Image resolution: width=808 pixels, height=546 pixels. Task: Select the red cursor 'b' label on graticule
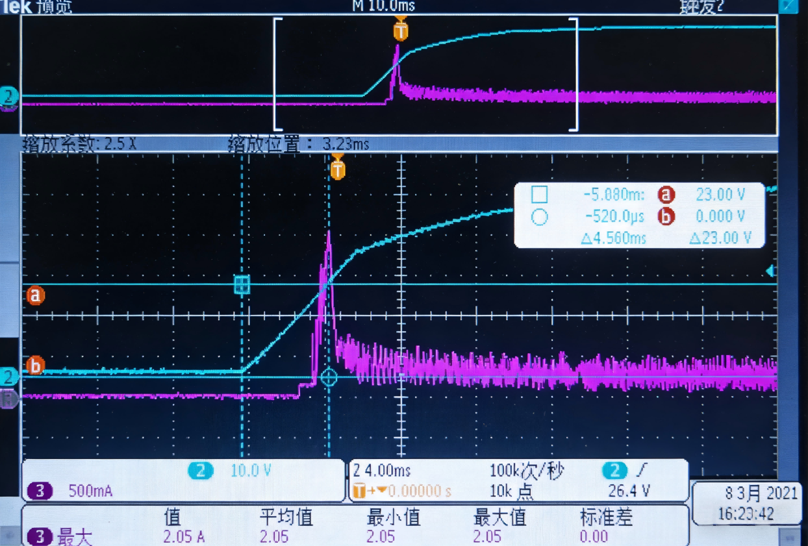pos(37,366)
